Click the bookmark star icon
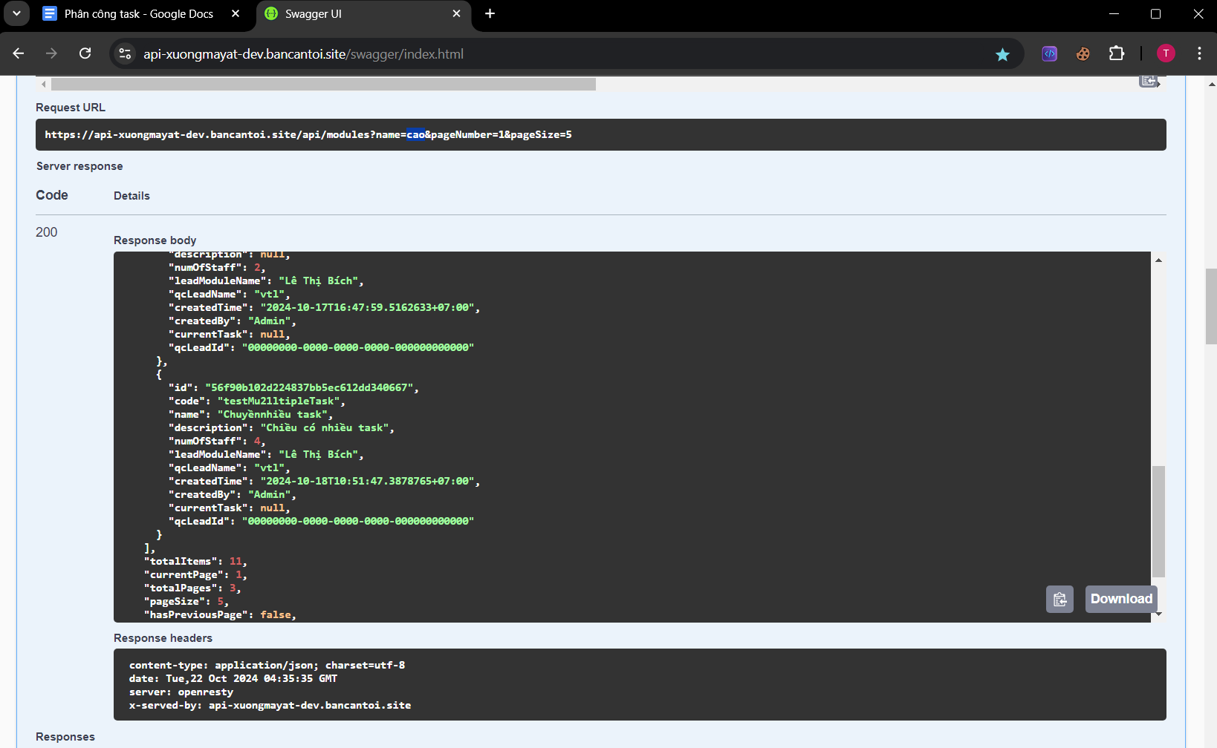 pyautogui.click(x=1002, y=54)
